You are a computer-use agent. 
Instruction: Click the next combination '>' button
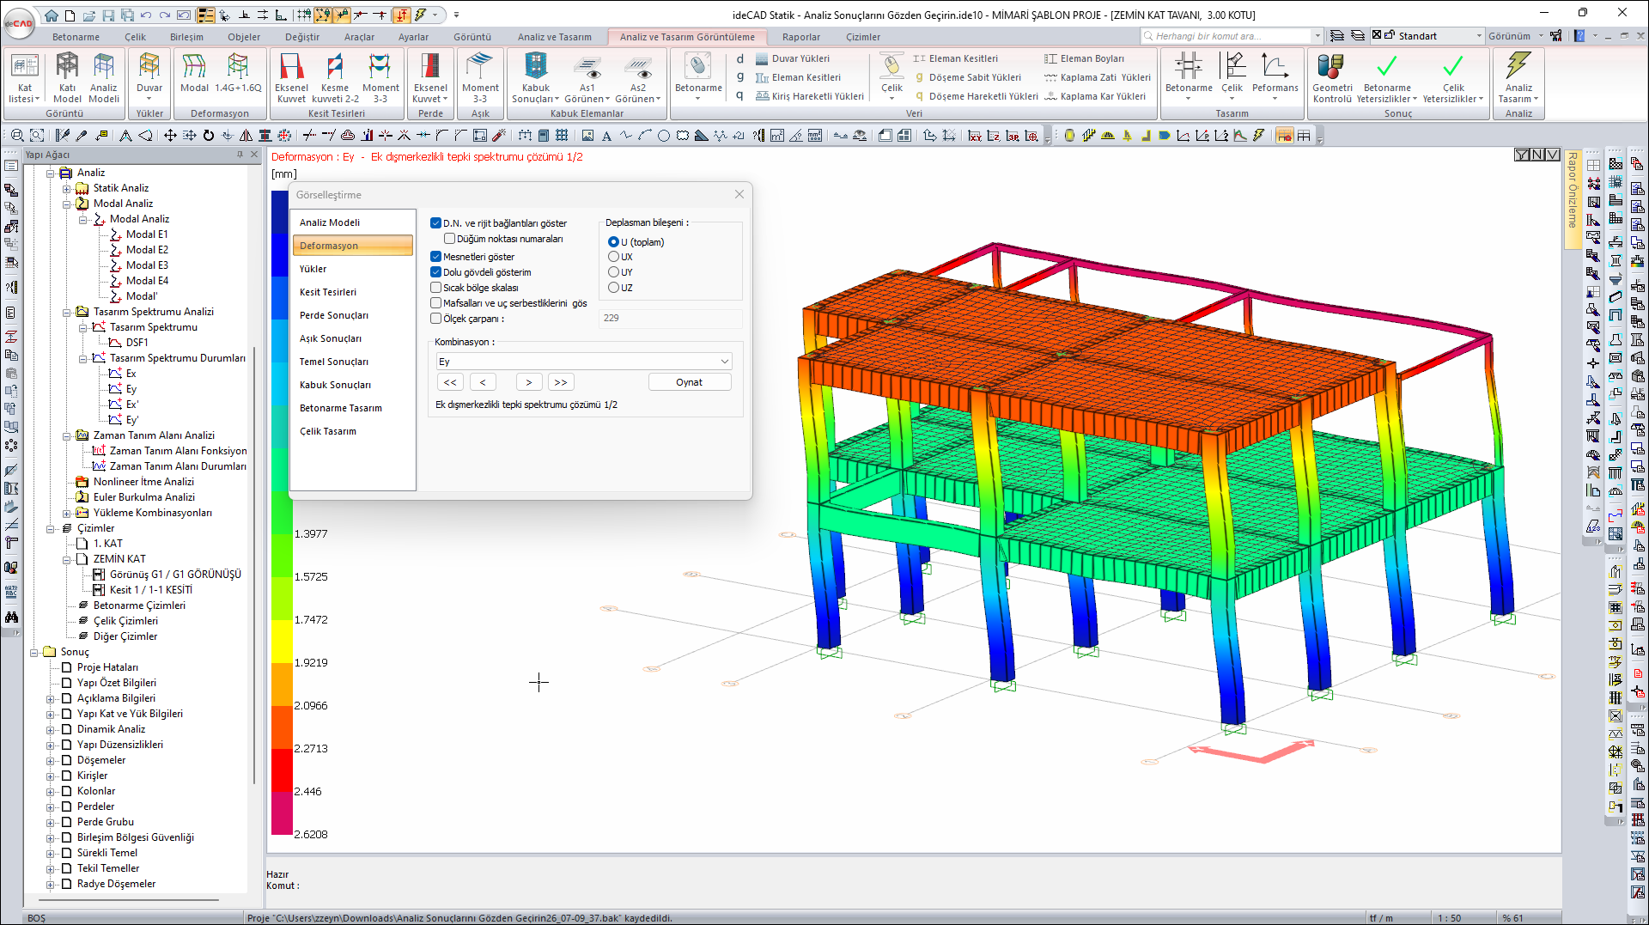pos(529,383)
